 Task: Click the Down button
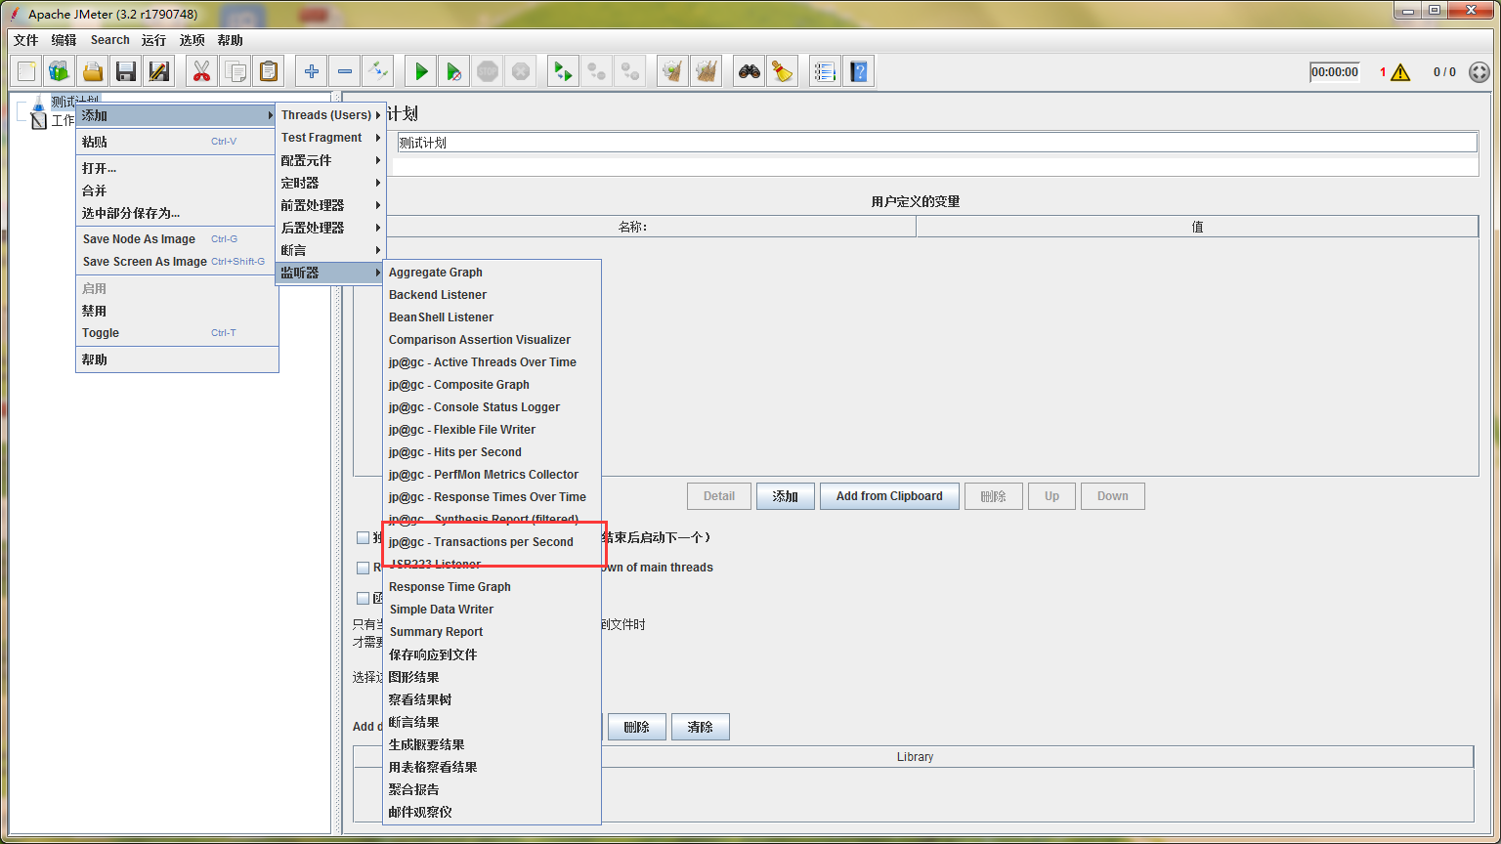[x=1112, y=496]
